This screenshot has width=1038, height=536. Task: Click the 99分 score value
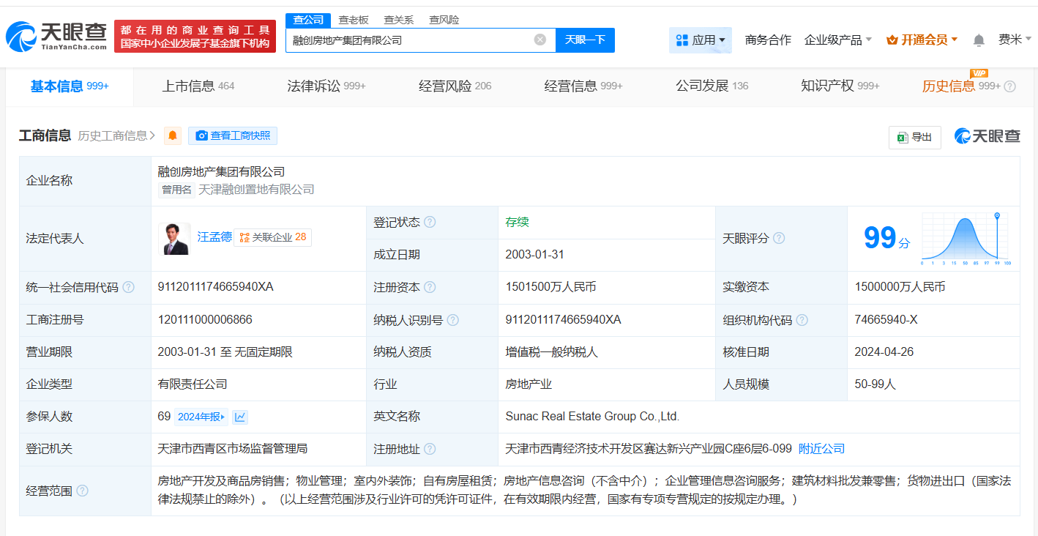(886, 238)
